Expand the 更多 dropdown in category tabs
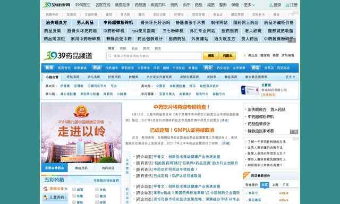 click(291, 77)
